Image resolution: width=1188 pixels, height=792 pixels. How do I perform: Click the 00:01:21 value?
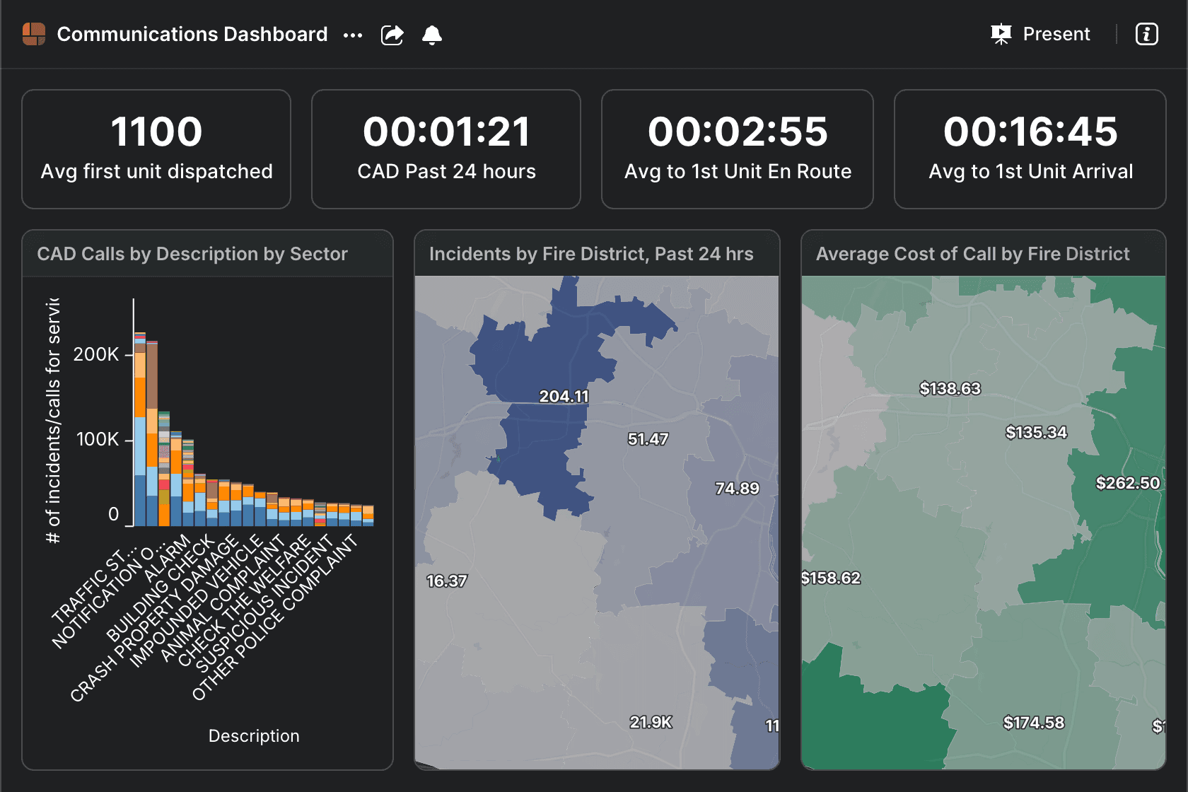coord(446,132)
